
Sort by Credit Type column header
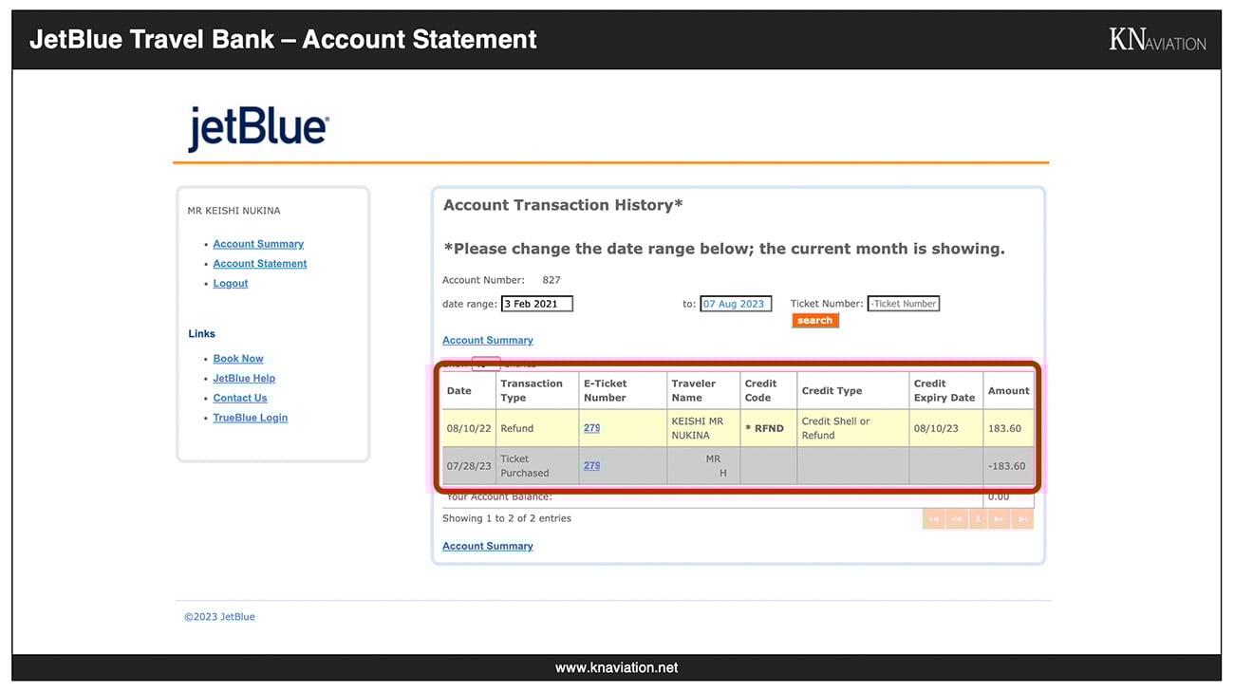(x=852, y=390)
